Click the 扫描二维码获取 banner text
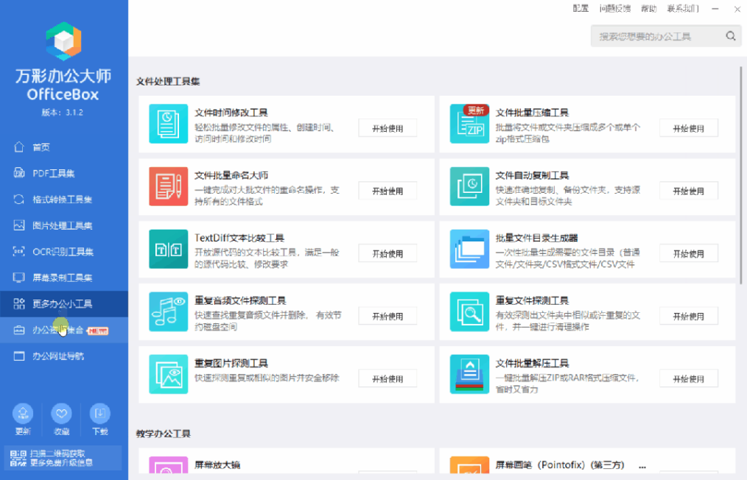The width and height of the screenshot is (747, 480). point(57,453)
